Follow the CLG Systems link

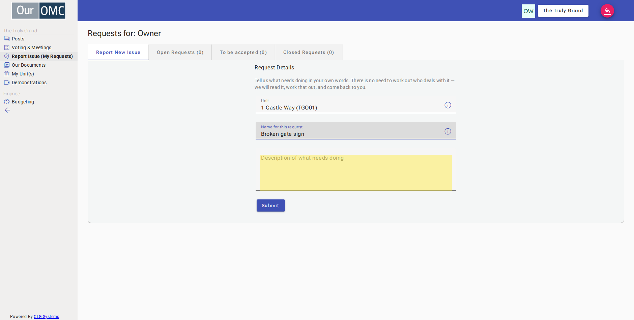click(47, 317)
